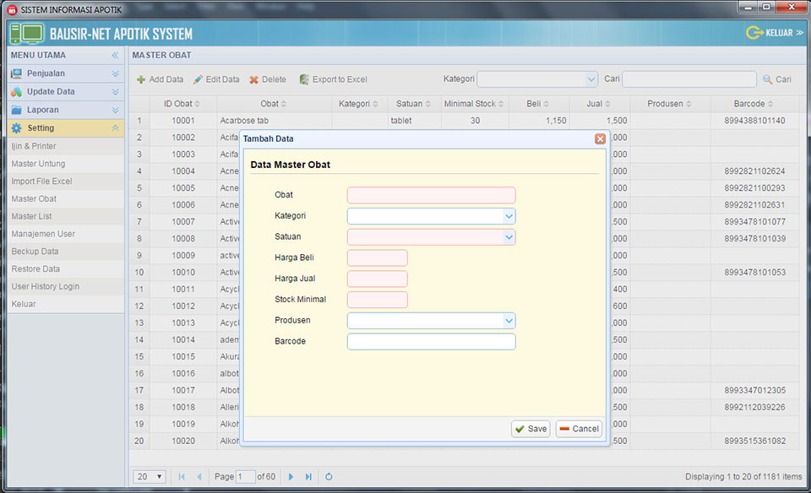Click into the Obat name field
Image resolution: width=811 pixels, height=493 pixels.
point(431,195)
